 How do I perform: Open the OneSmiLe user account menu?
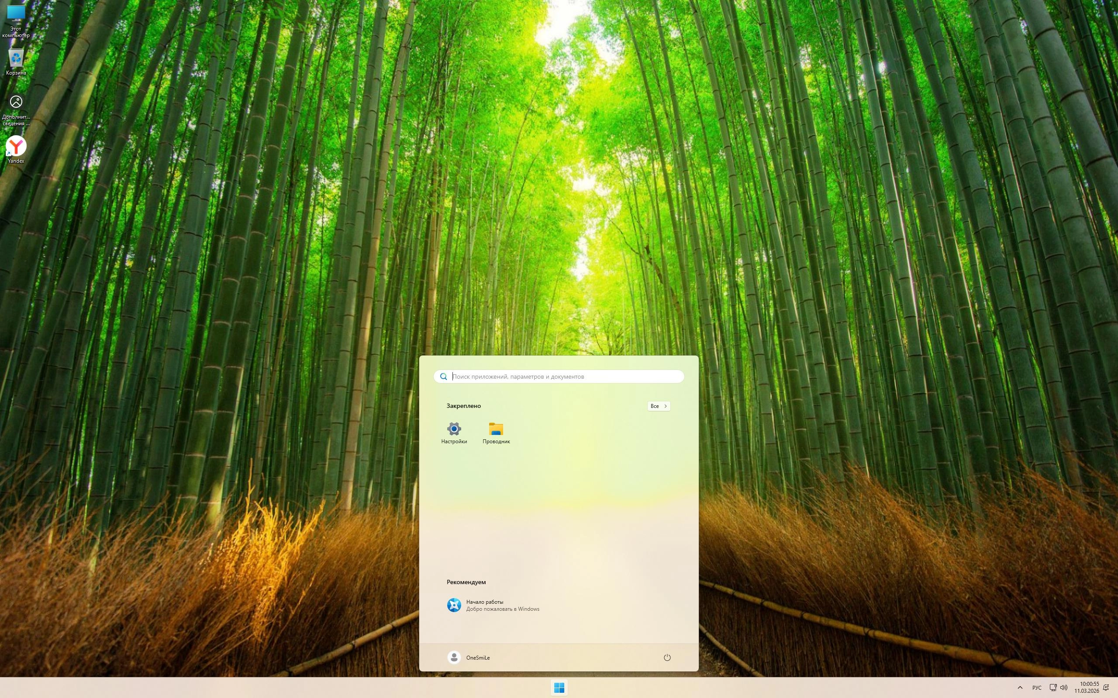pyautogui.click(x=469, y=657)
